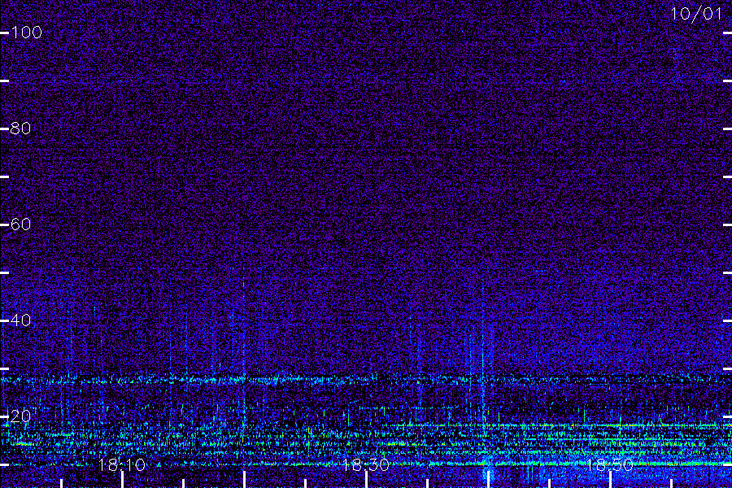Click the 18:50 time axis label
Image resolution: width=732 pixels, height=488 pixels.
pyautogui.click(x=610, y=464)
